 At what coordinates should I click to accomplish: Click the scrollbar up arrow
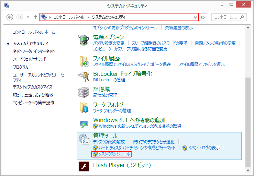click(248, 28)
